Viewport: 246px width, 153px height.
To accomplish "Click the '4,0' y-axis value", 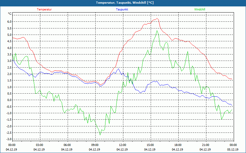I will 10,48.
